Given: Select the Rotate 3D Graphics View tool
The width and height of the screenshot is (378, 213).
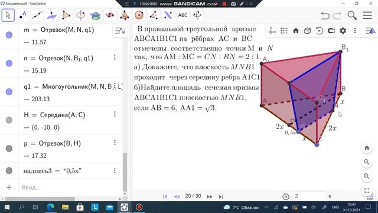Looking at the screenshot, I should click(x=197, y=15).
